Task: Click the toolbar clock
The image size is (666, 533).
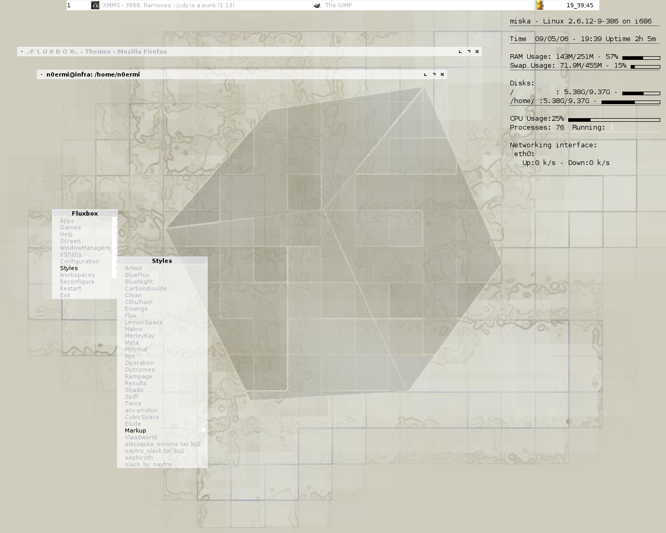Action: (x=580, y=5)
